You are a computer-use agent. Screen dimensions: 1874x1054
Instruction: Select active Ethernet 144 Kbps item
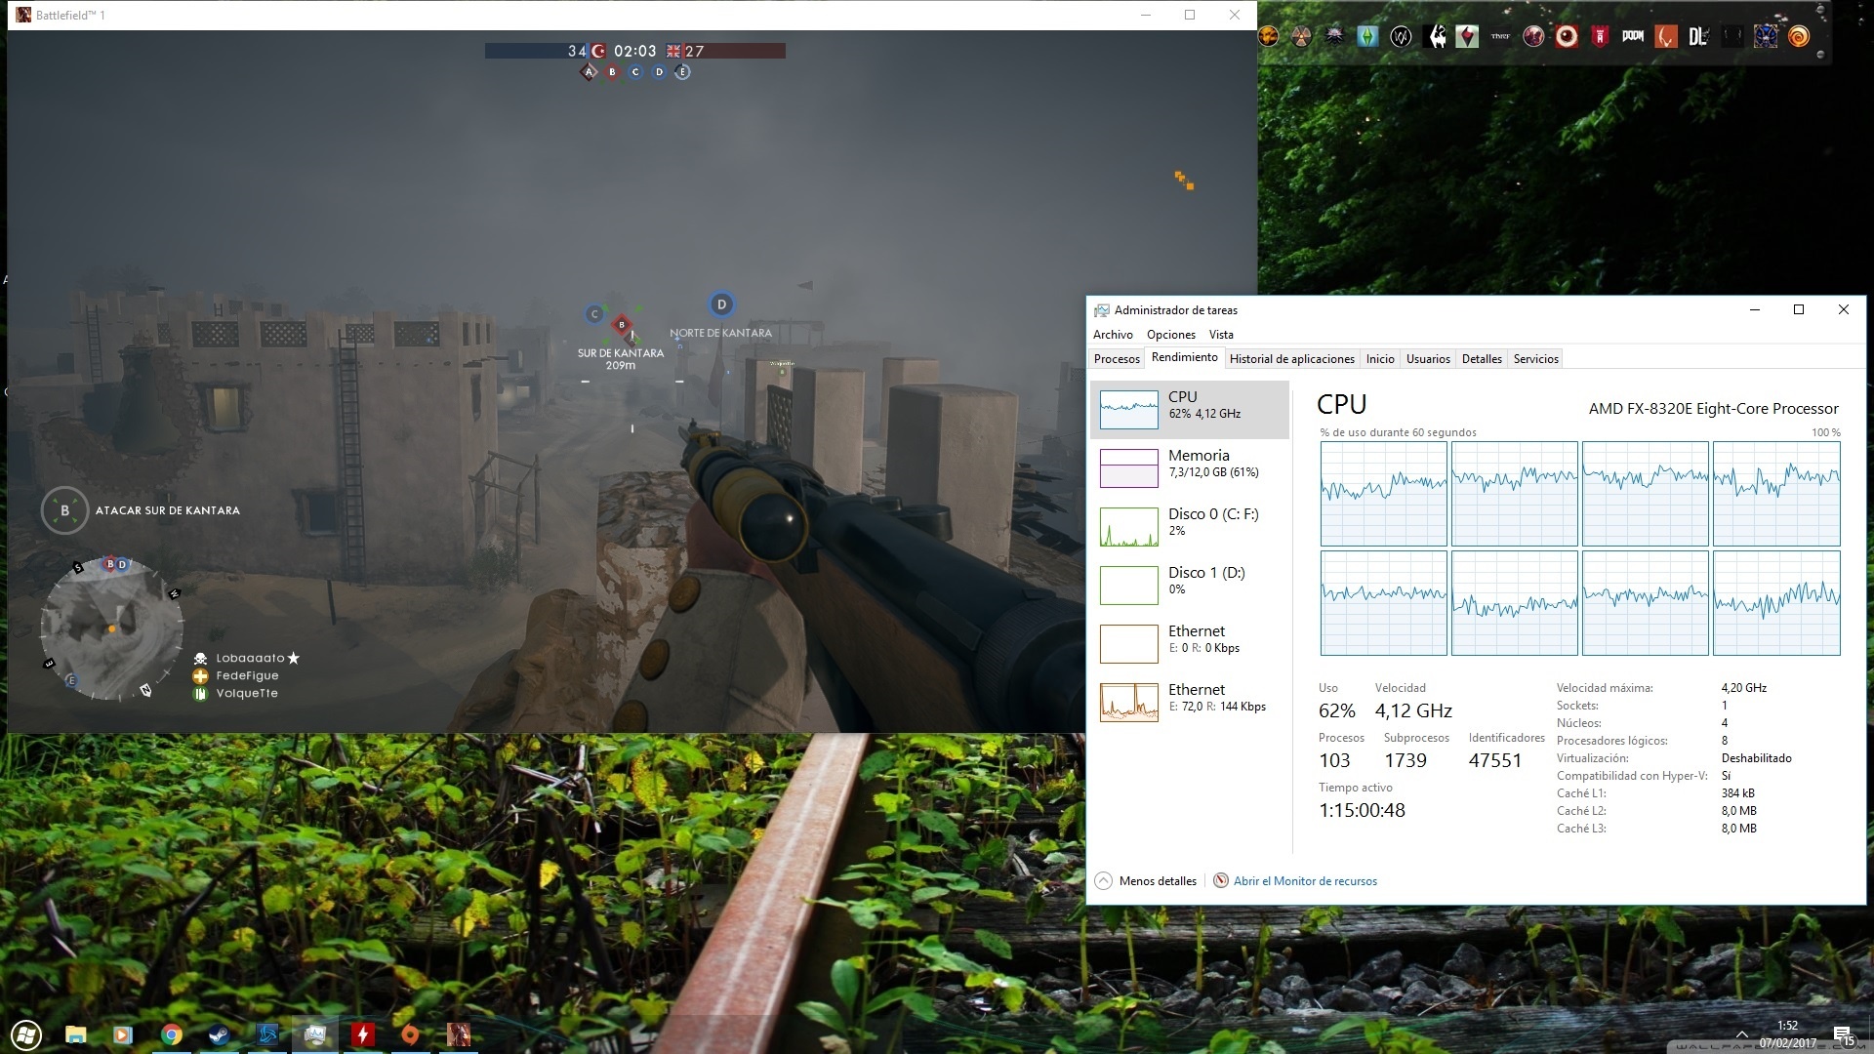tap(1189, 702)
